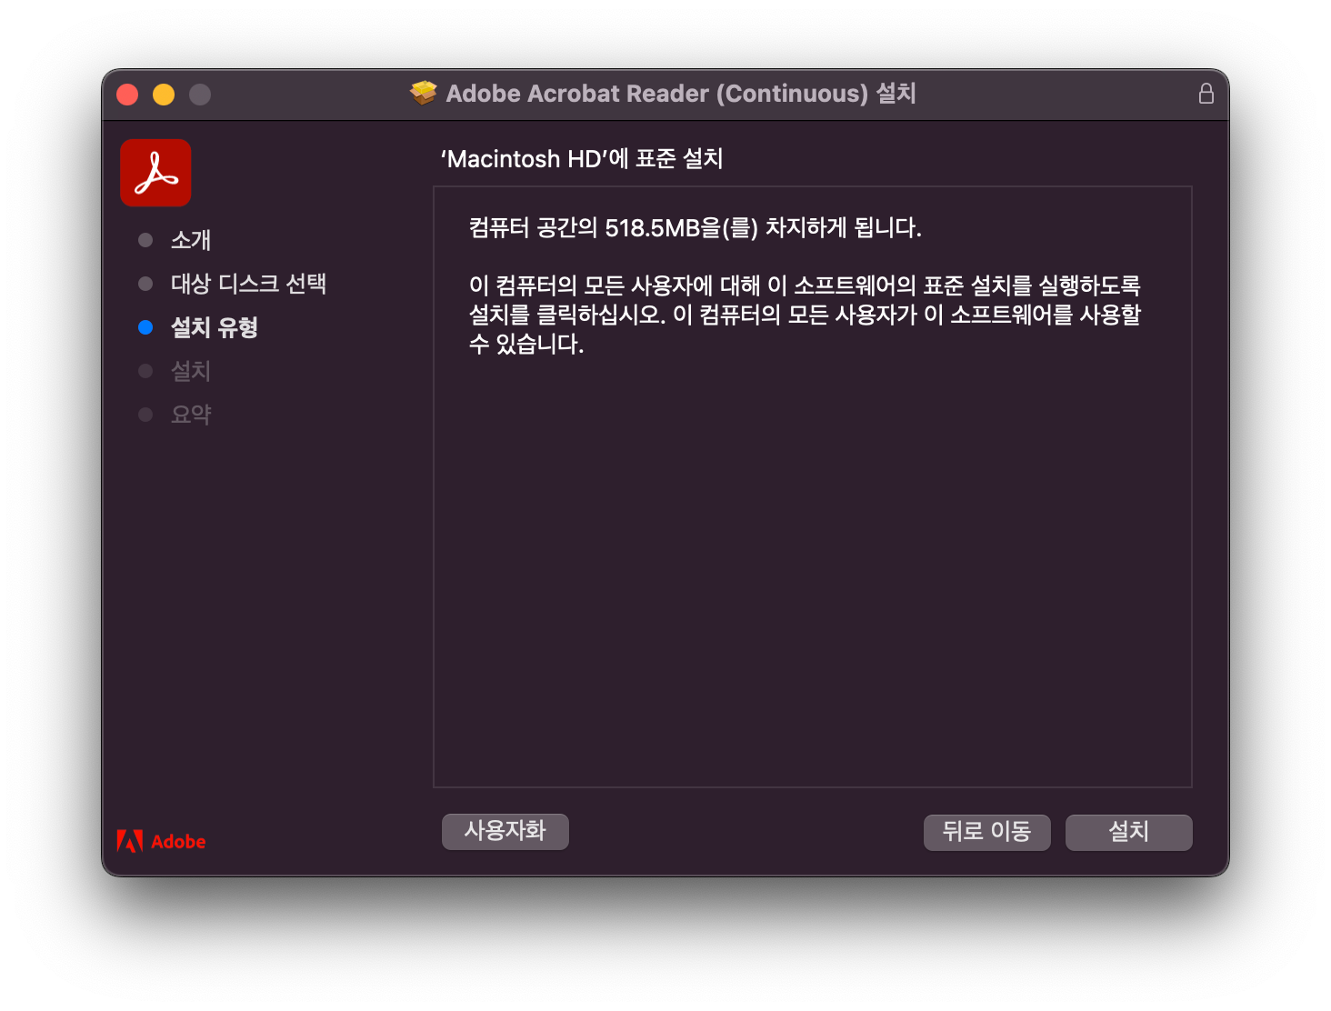Click the 뒤로 이동 back button
The height and width of the screenshot is (1011, 1331).
[986, 831]
